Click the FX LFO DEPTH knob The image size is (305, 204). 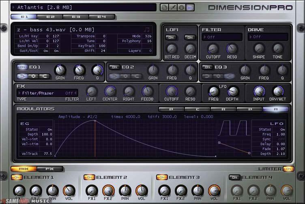pos(232,91)
